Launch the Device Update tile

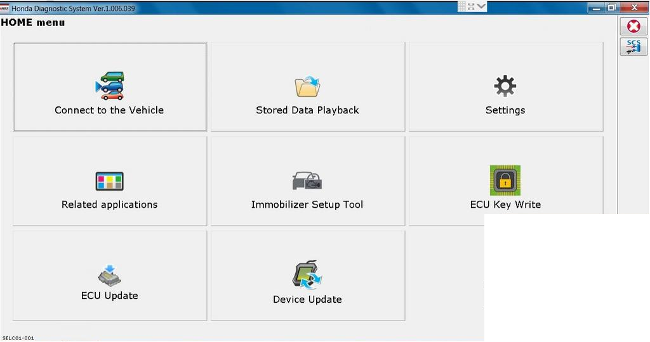[x=307, y=275]
